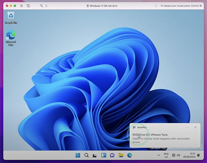Open the Recycle Bin desktop icon
Screen dimensions: 207x163
(11, 18)
